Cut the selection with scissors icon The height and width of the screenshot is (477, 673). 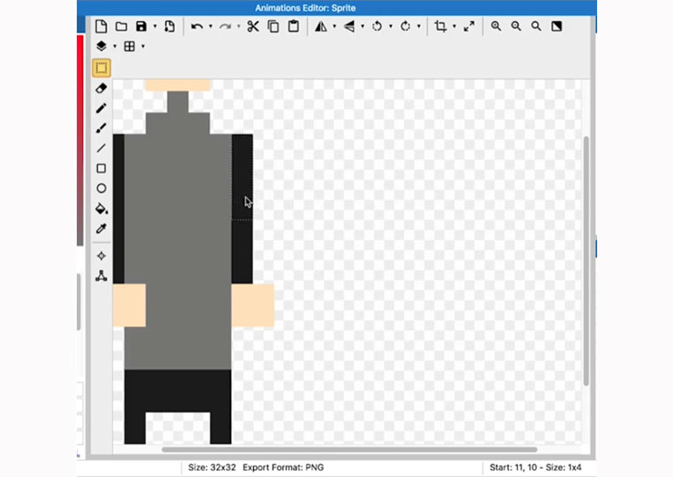point(253,26)
